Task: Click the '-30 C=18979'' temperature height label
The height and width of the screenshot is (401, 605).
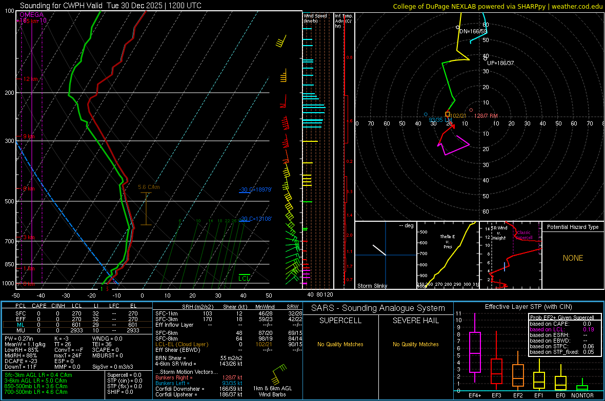Action: (x=255, y=189)
